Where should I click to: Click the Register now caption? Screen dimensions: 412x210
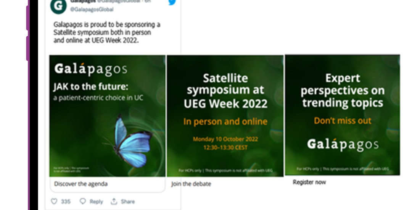tap(309, 182)
